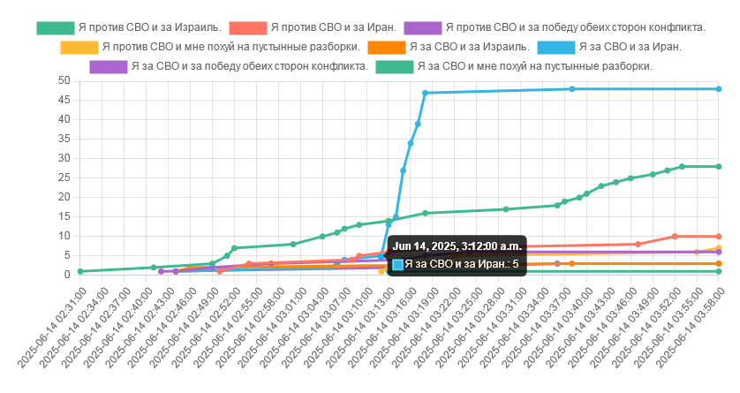Toggle the label 'Я за СВО и мне похуй на пустынные разборки.'
This screenshot has height=393, width=740.
pos(535,66)
